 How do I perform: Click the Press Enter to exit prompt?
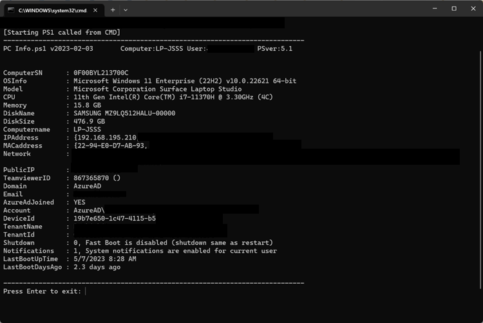tap(43, 291)
